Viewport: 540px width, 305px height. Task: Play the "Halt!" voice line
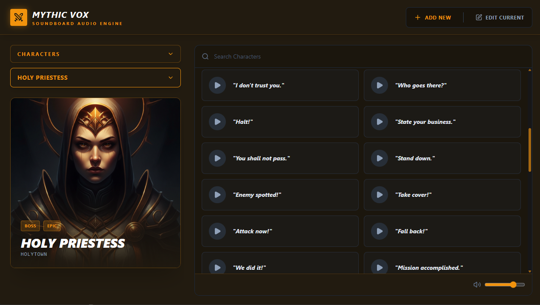point(217,122)
